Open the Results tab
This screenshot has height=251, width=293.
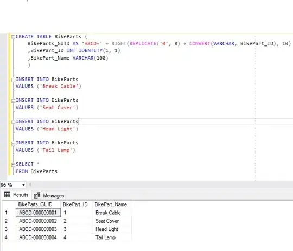click(x=16, y=195)
